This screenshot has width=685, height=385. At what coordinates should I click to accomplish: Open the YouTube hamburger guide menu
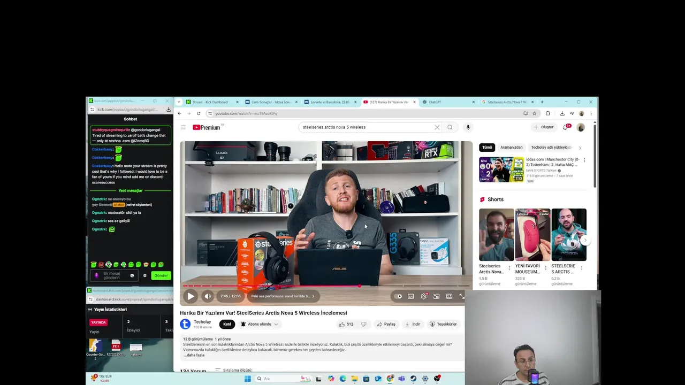coord(183,127)
